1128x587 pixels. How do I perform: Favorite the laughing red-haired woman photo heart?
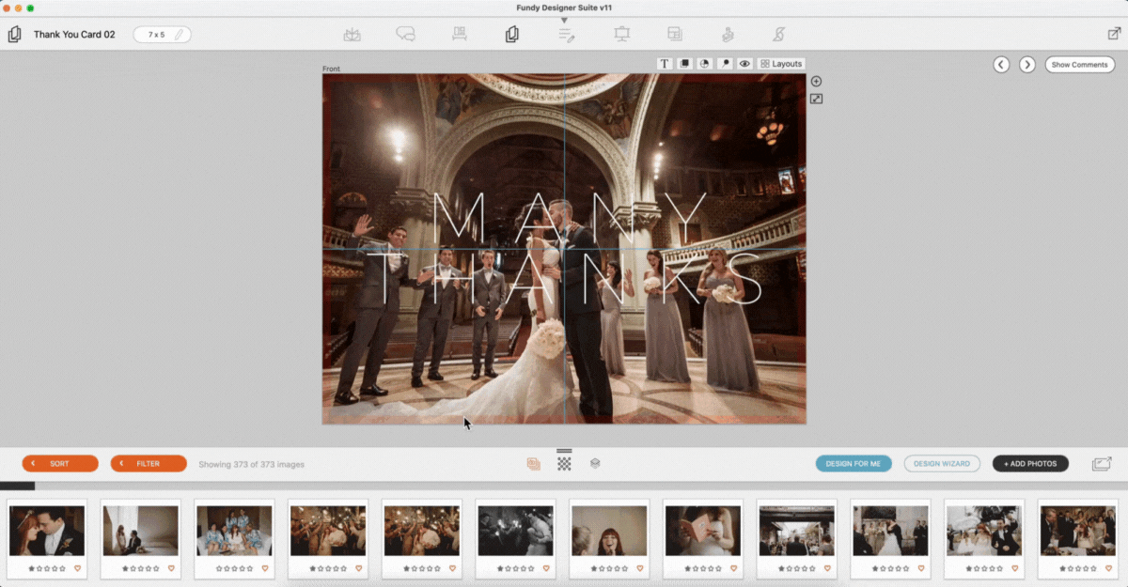tap(639, 569)
